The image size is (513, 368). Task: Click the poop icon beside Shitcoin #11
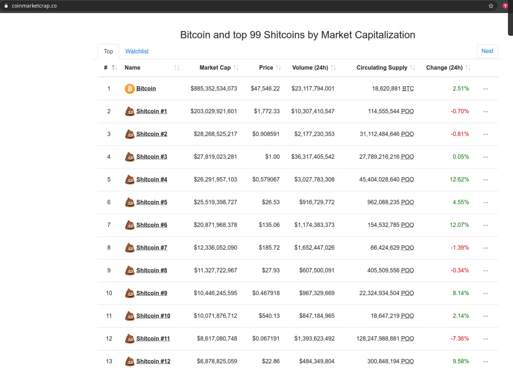[129, 339]
